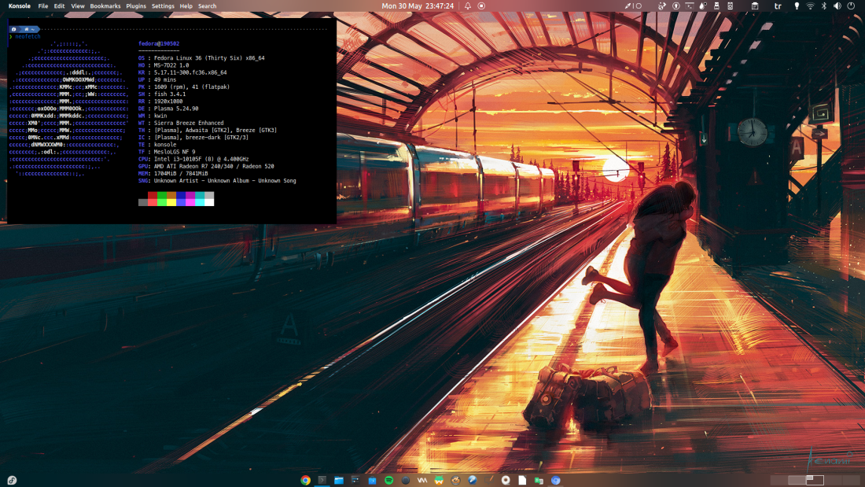Screen dimensions: 865x487
Task: Open the Konsole application menu
Action: click(20, 6)
